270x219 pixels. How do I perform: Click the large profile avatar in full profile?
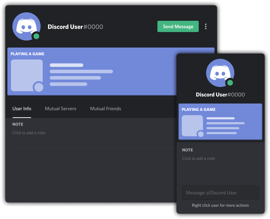(x=26, y=26)
